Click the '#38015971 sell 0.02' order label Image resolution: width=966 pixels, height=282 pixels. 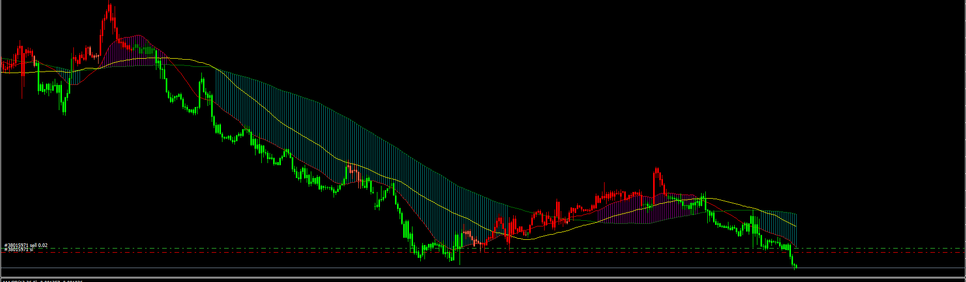pos(26,245)
